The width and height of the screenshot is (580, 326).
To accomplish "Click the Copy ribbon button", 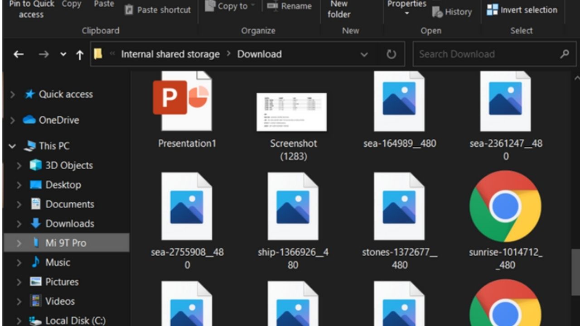I will coord(71,4).
